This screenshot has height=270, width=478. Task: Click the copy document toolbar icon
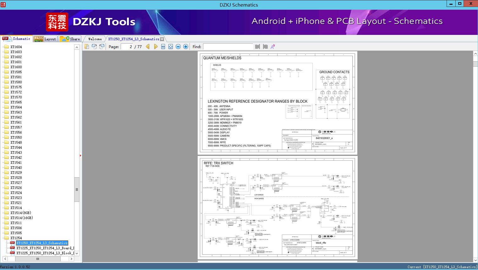(87, 47)
